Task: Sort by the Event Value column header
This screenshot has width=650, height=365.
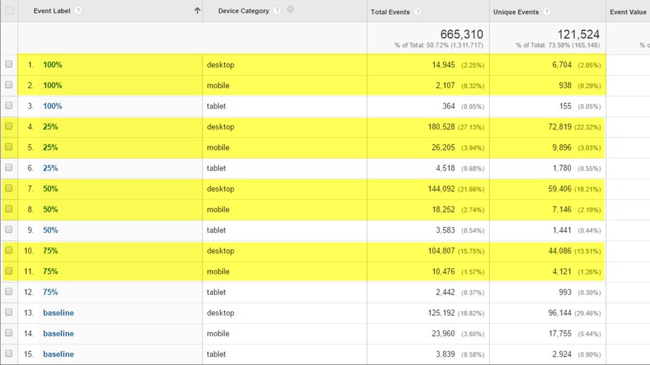Action: coord(628,12)
